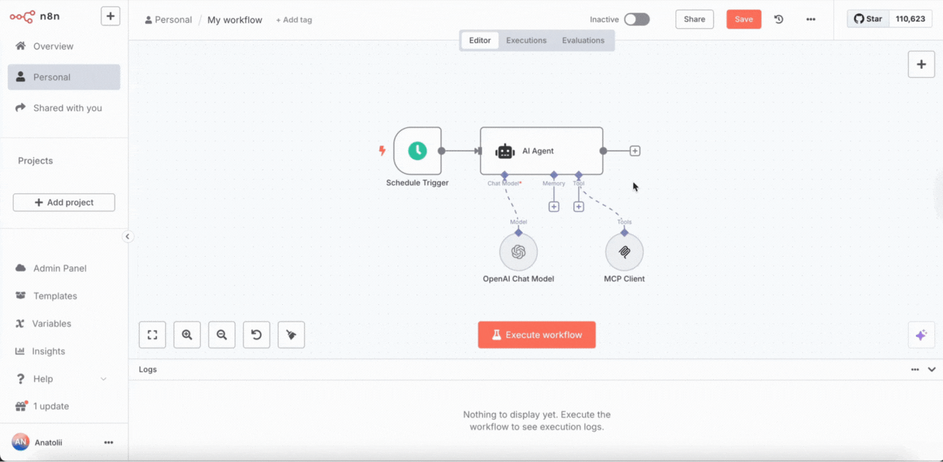The image size is (943, 462).
Task: Click the Save button
Action: [744, 19]
